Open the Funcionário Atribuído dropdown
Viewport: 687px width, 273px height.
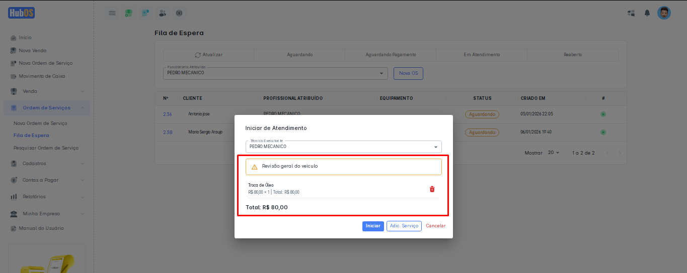click(275, 73)
